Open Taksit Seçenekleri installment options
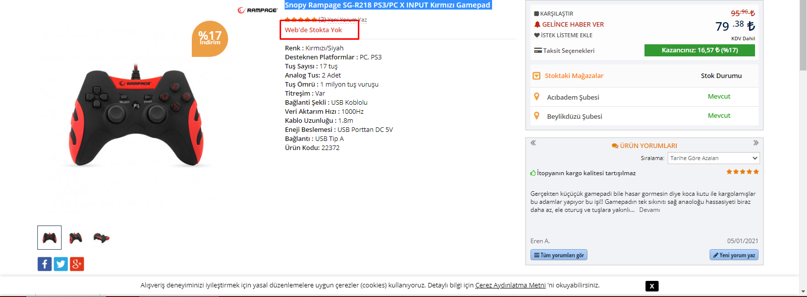Screen dimensions: 807x297 tap(569, 50)
